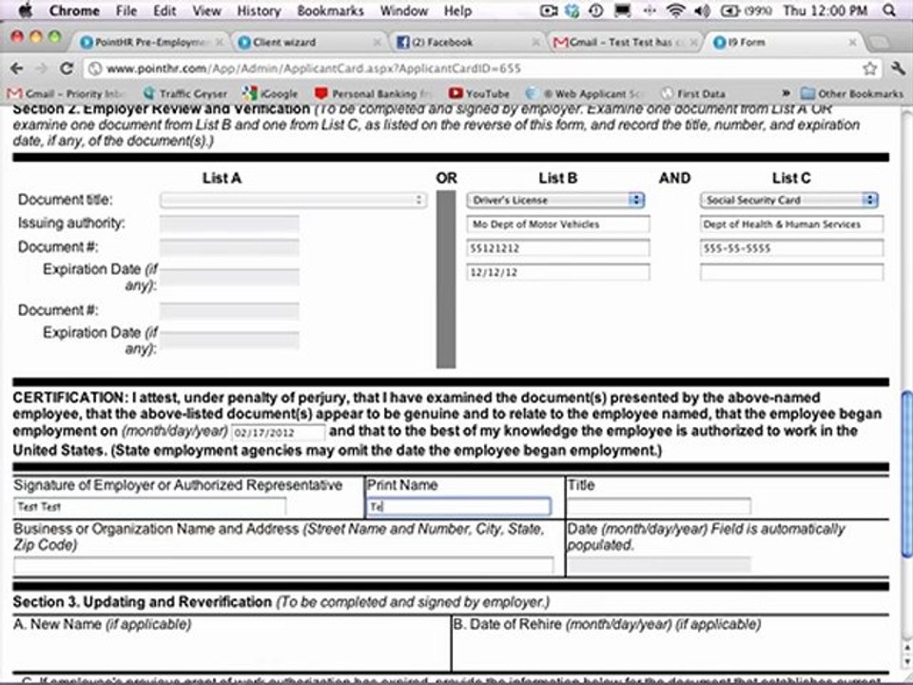
Task: Open the Personal Banking bookmark
Action: pos(373,93)
